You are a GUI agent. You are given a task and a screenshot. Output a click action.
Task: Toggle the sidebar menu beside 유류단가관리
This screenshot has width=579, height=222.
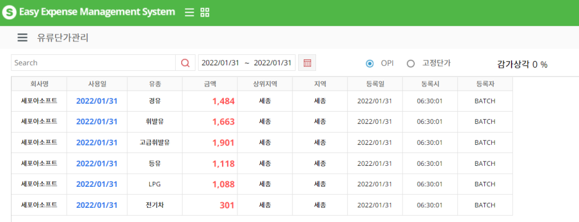pos(22,38)
